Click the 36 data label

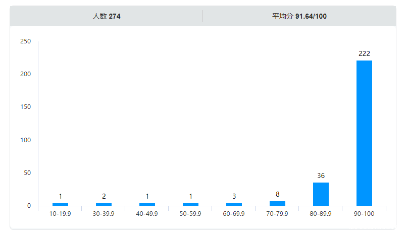[321, 175]
